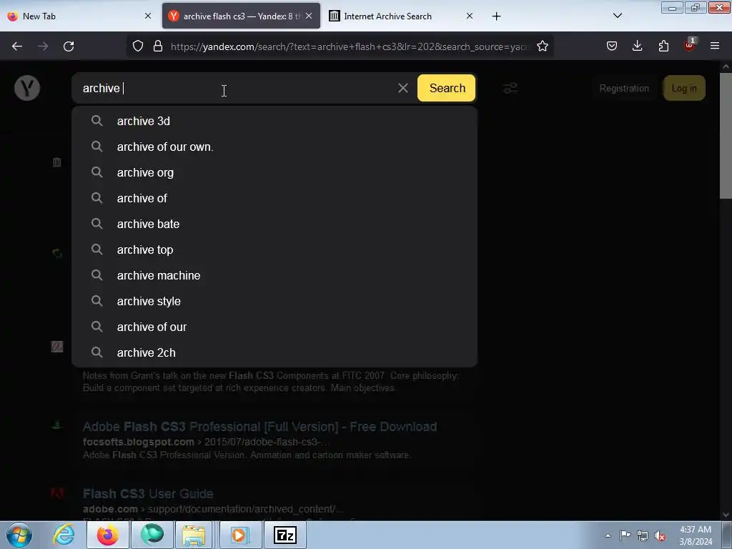Open the tracking protection shield icon
Image resolution: width=732 pixels, height=549 pixels.
[x=138, y=46]
